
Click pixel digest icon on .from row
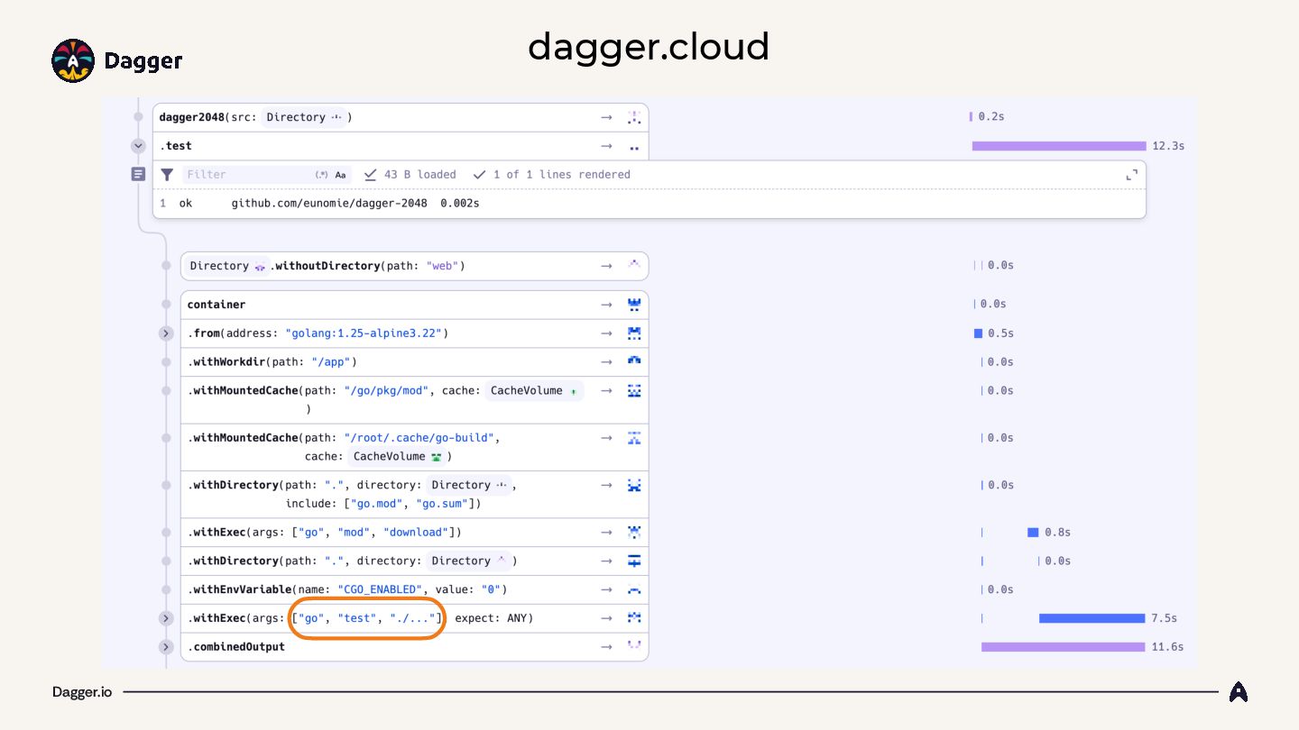click(634, 333)
